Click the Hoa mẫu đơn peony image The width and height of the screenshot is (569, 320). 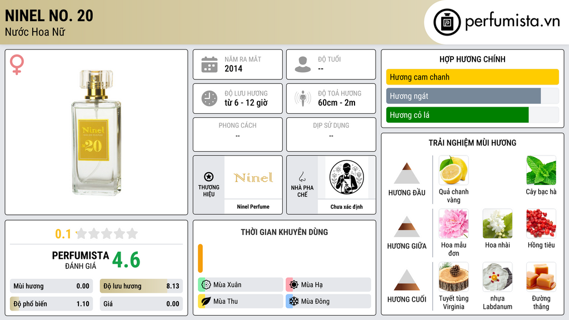453,224
